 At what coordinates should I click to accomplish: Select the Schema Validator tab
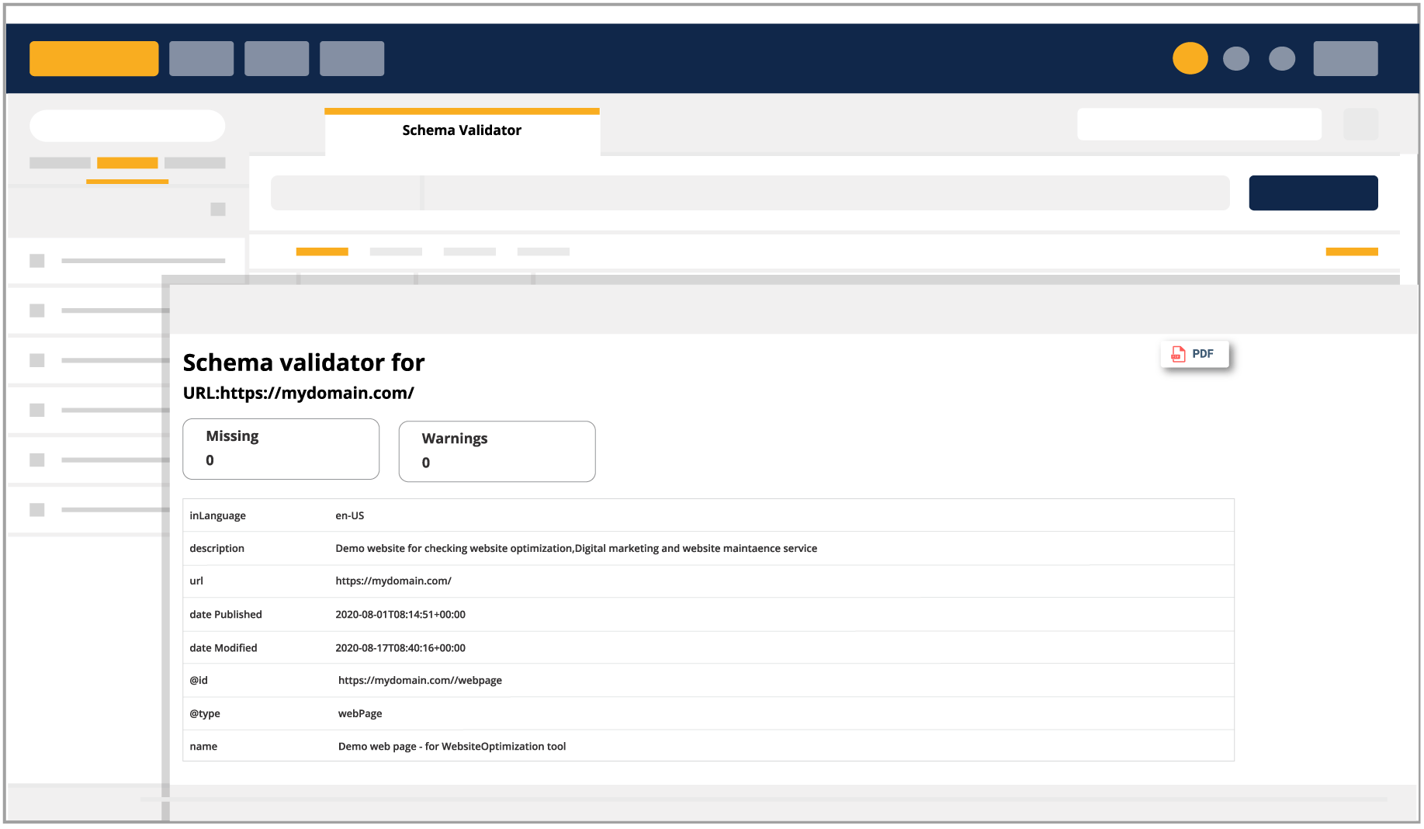[x=462, y=130]
